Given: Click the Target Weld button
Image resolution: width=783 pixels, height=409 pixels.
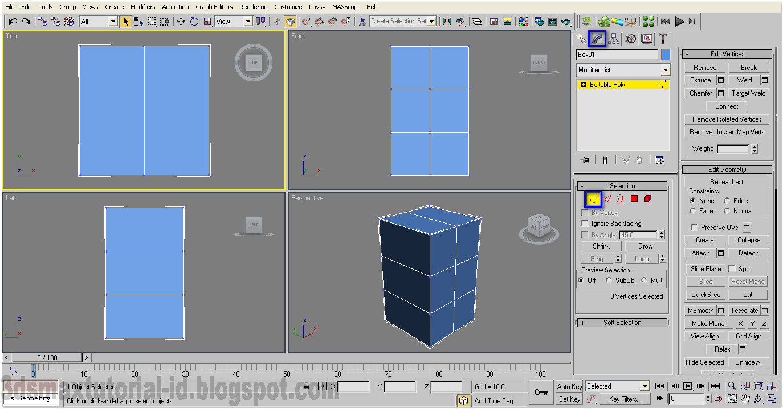Looking at the screenshot, I should pos(749,93).
